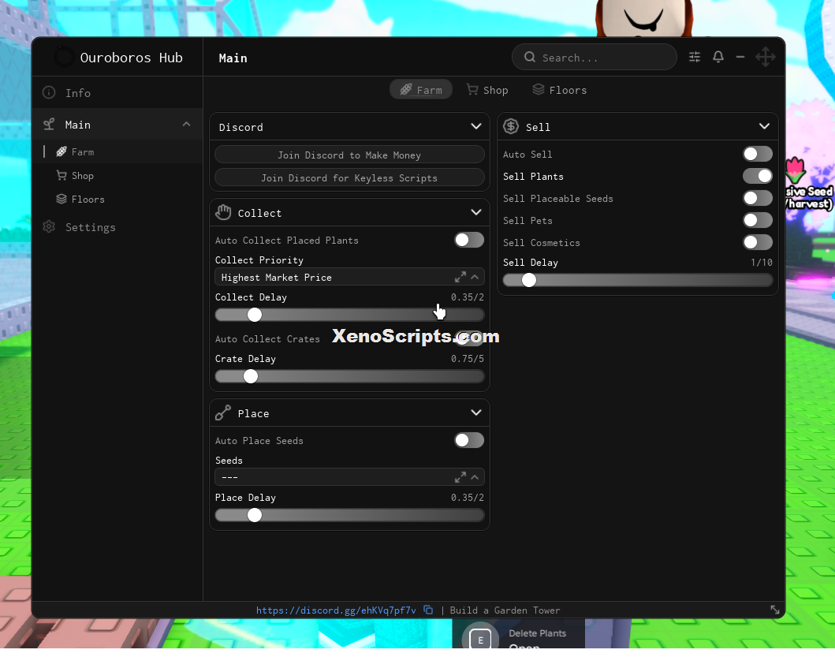Click Join Discord to Make Money button
The image size is (835, 672).
pyautogui.click(x=349, y=155)
